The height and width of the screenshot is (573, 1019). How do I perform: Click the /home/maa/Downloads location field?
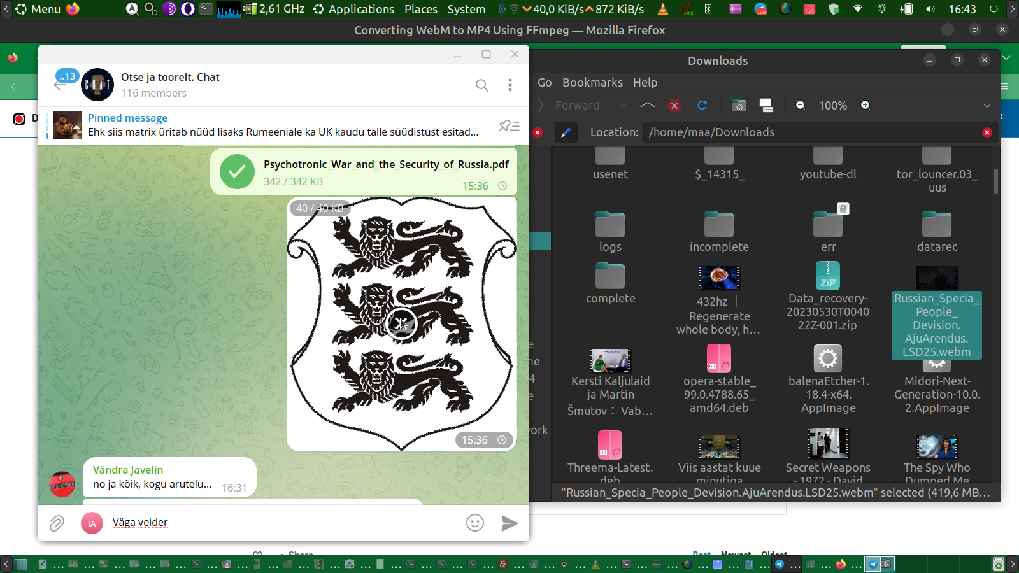click(x=809, y=132)
